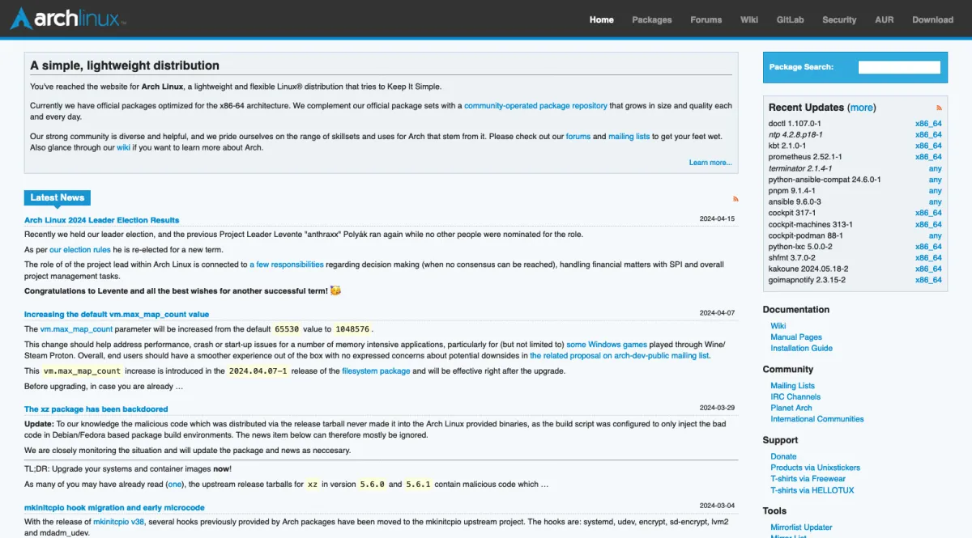This screenshot has width=972, height=538.
Task: Go to the Home nav item
Action: point(602,19)
